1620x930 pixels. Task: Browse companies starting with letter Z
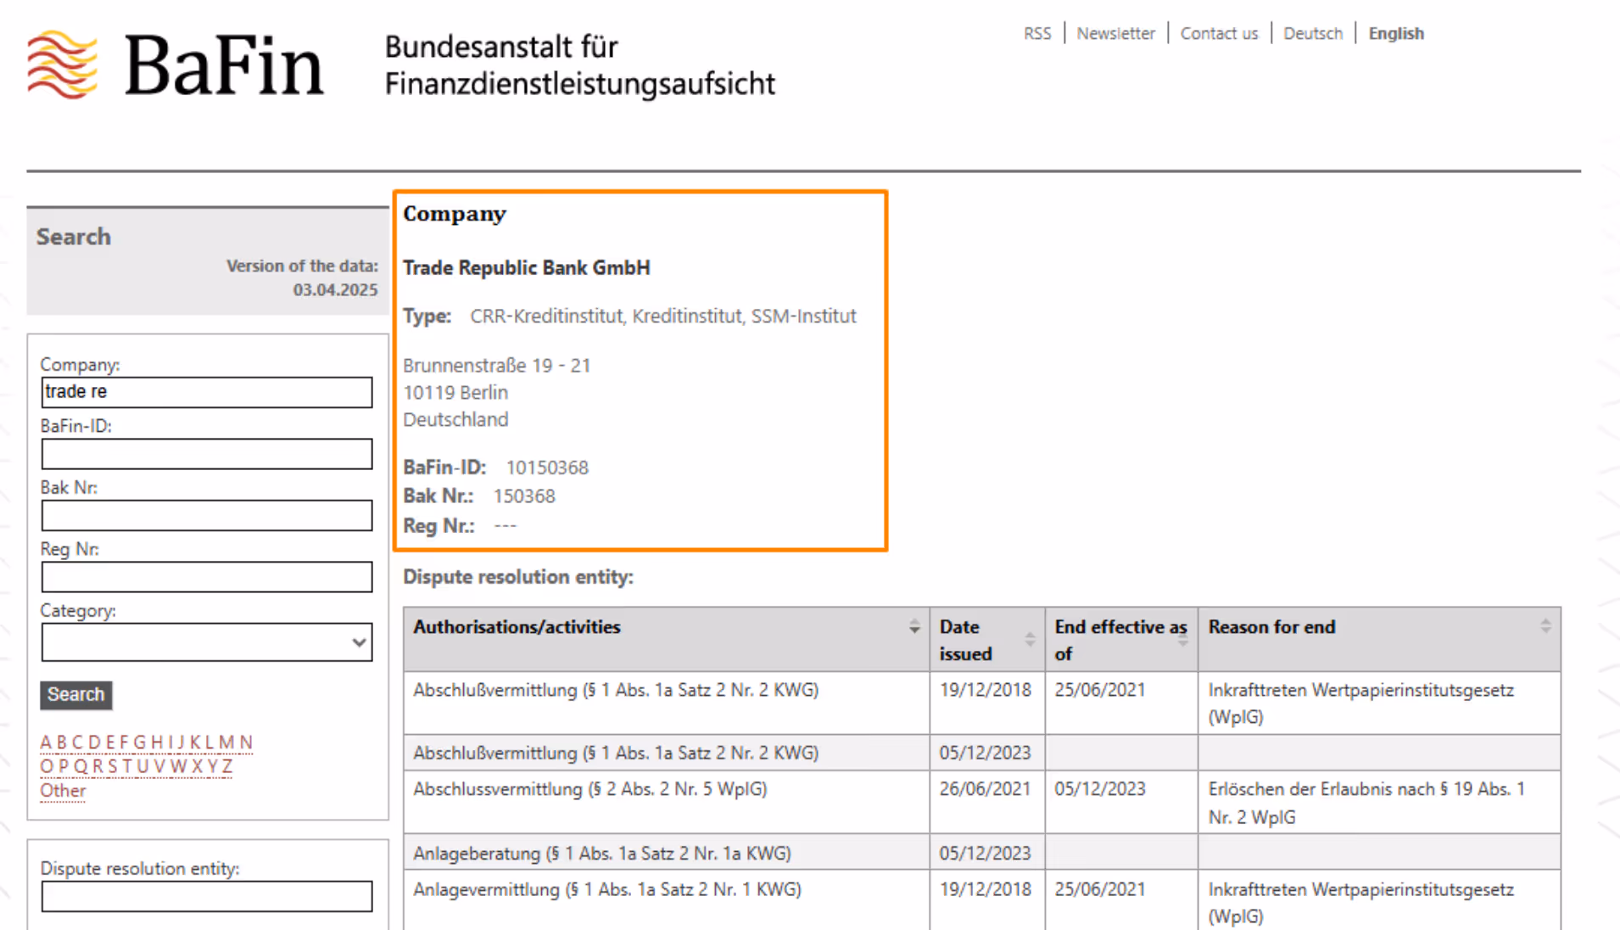pyautogui.click(x=227, y=766)
